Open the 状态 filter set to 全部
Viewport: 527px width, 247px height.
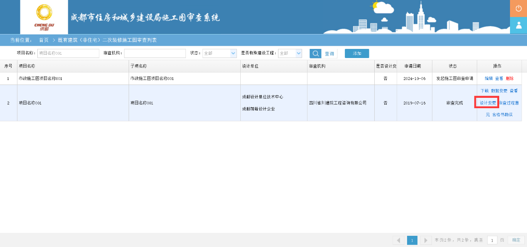tap(219, 53)
